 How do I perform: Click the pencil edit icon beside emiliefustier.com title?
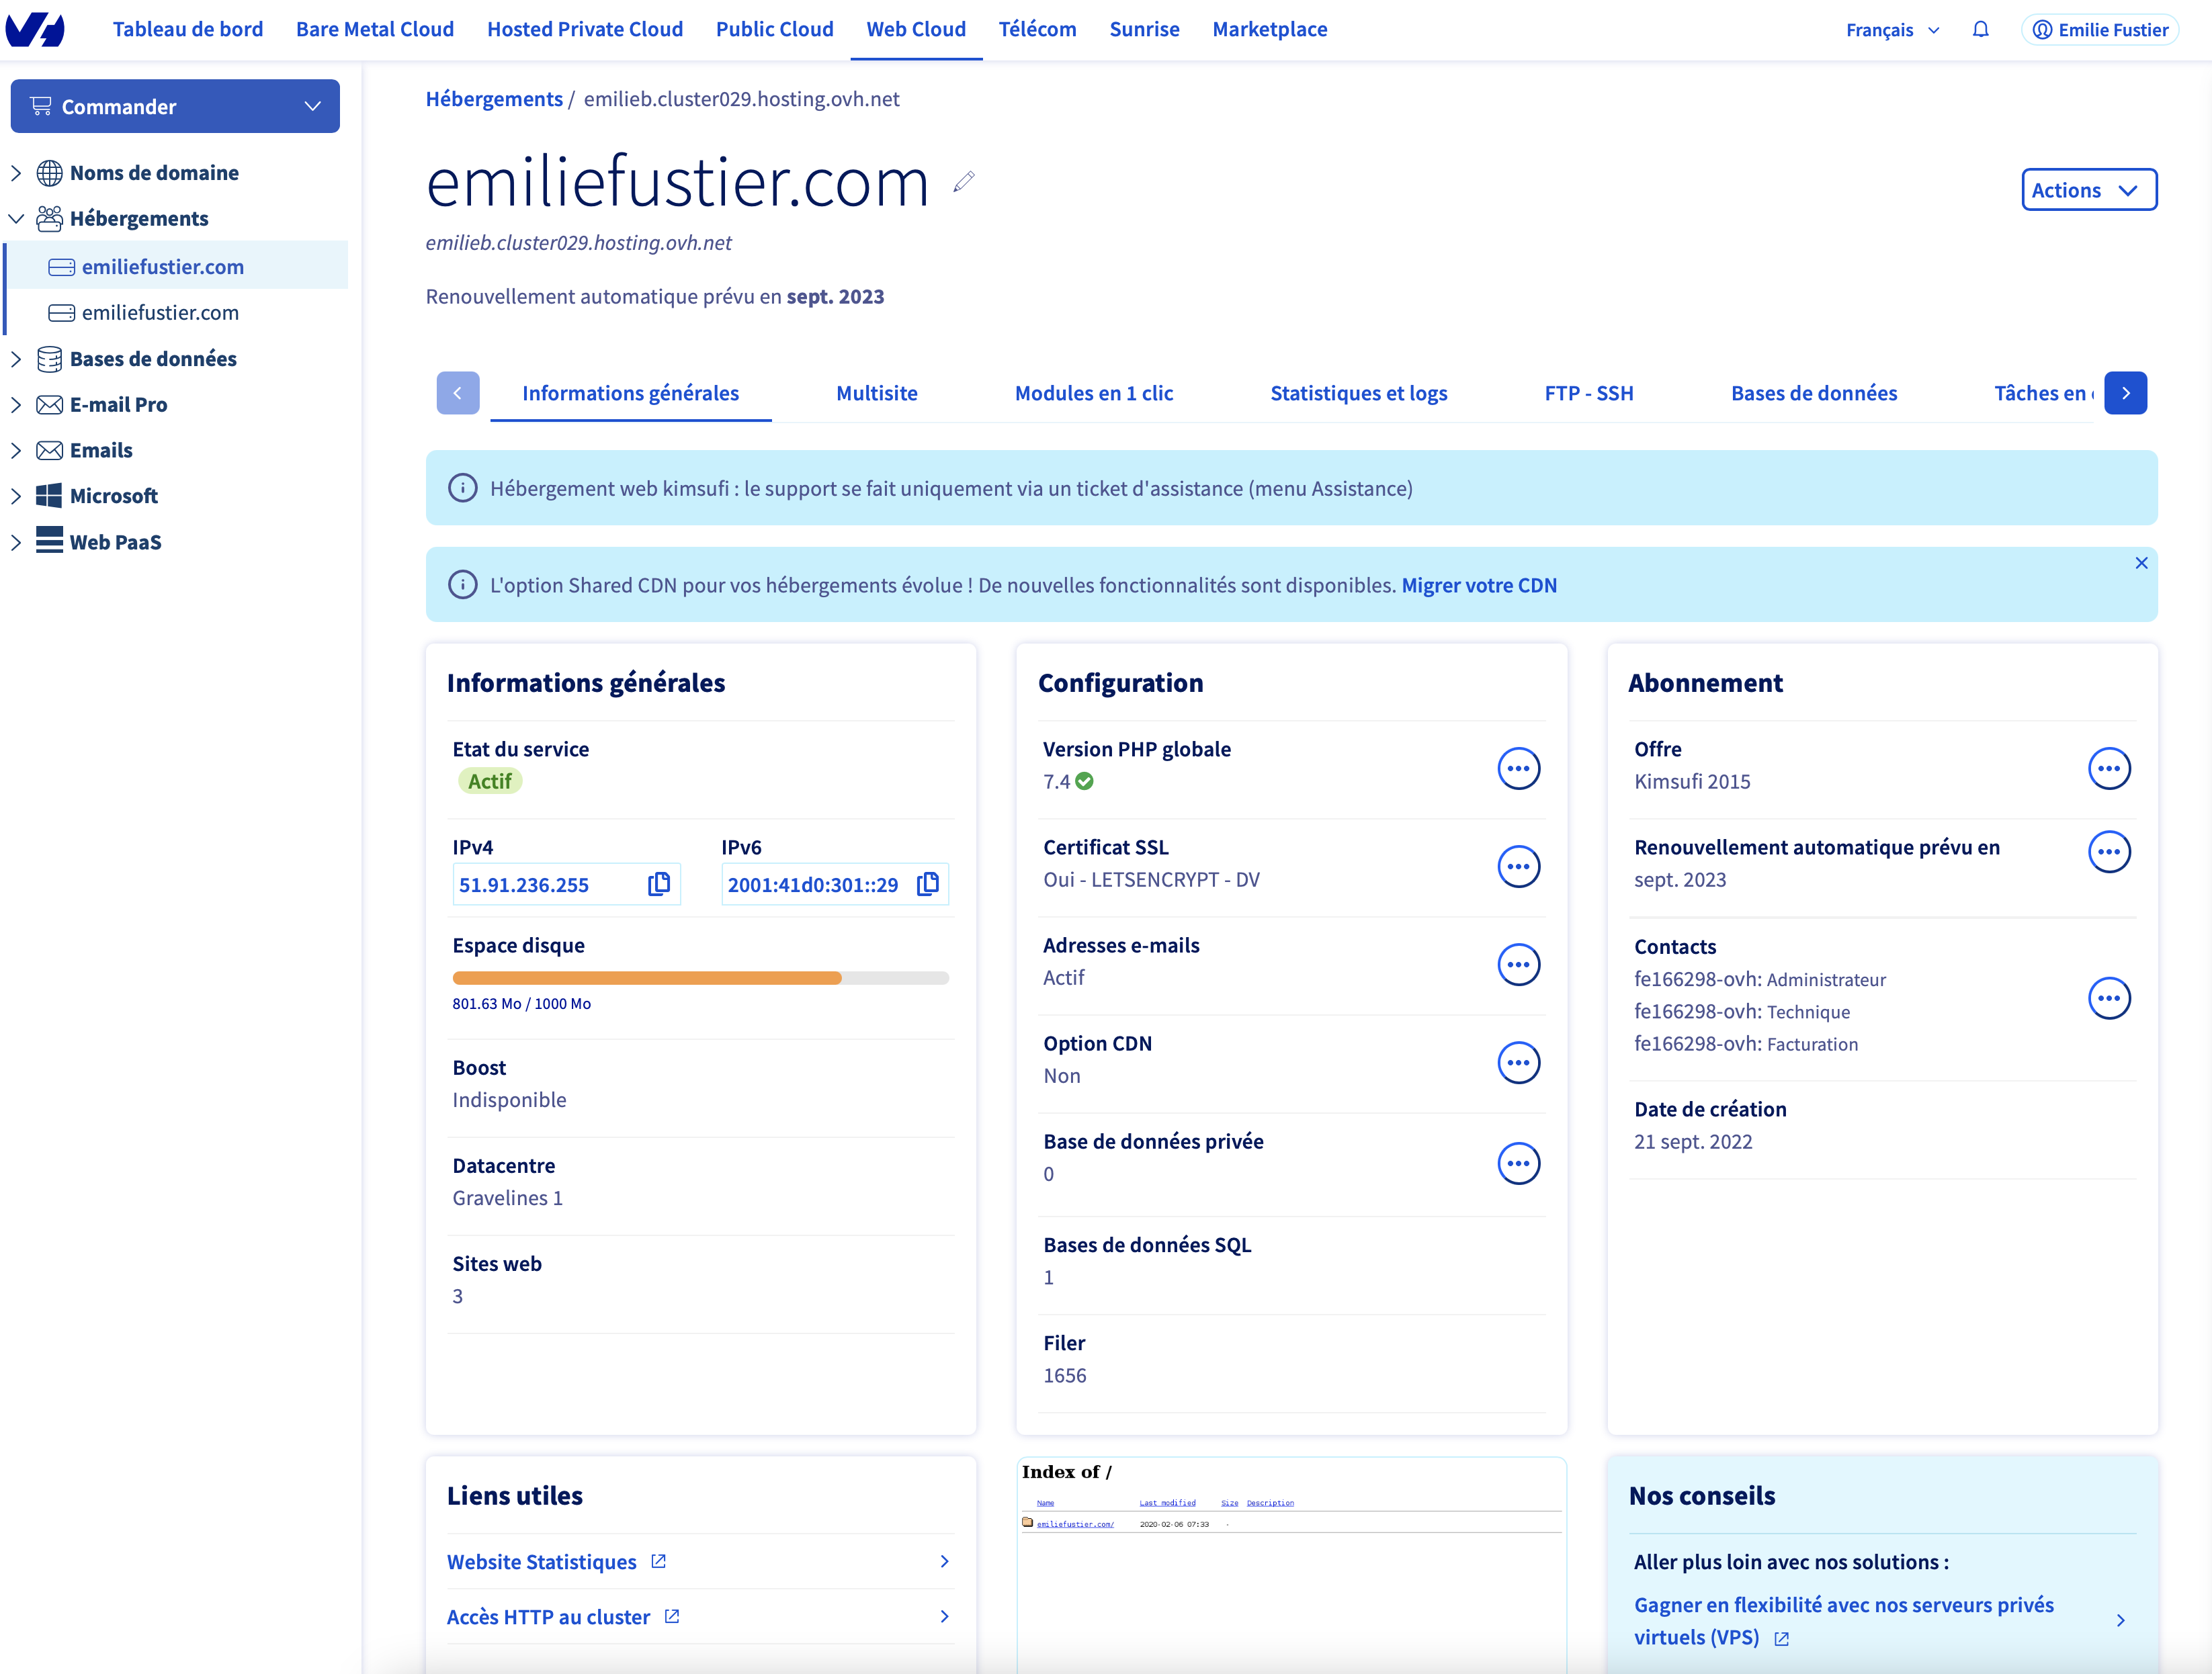click(963, 182)
